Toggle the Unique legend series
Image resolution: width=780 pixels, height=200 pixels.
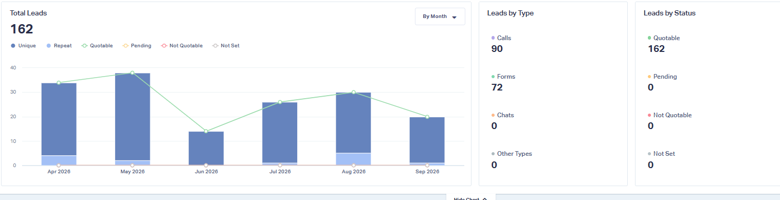(23, 46)
